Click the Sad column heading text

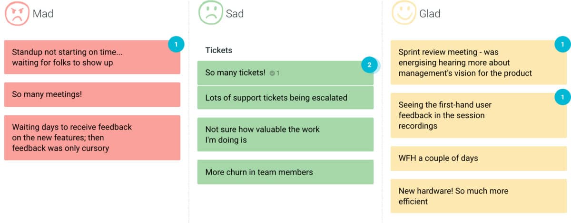point(235,14)
